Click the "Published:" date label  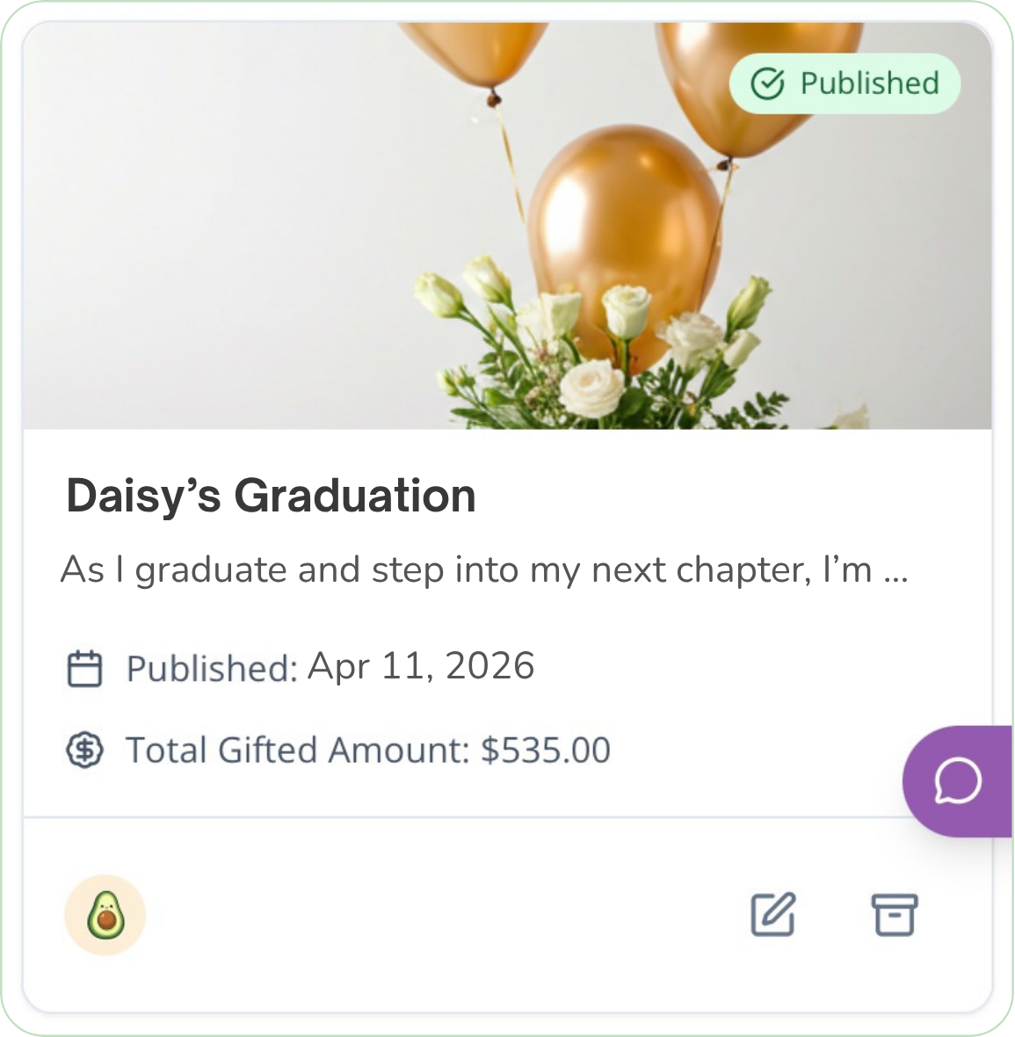(212, 669)
